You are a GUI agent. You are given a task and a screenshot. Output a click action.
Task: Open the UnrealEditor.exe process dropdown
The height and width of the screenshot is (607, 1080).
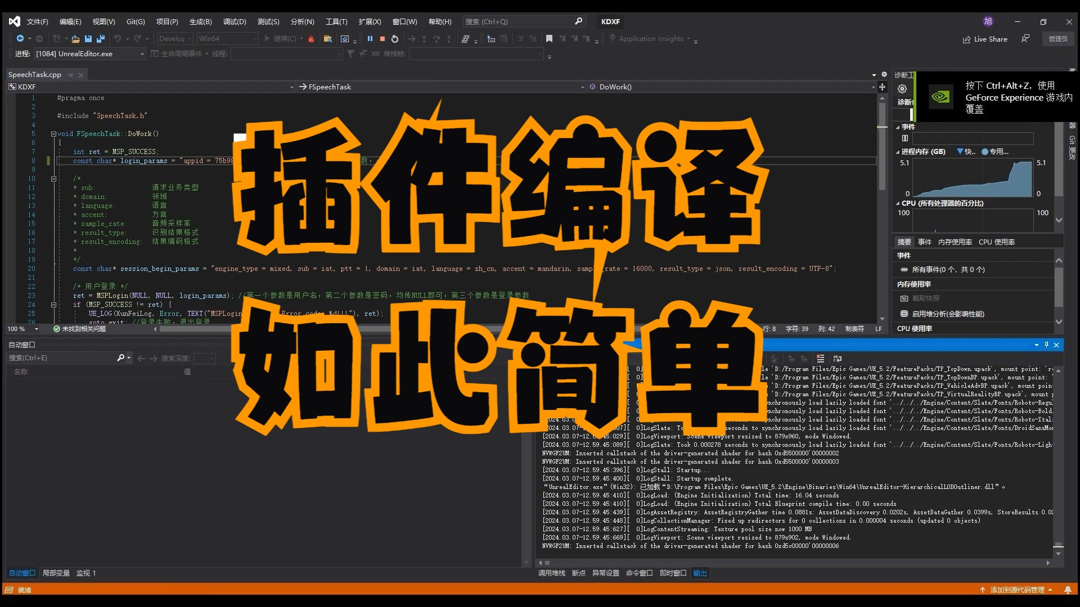[x=142, y=54]
